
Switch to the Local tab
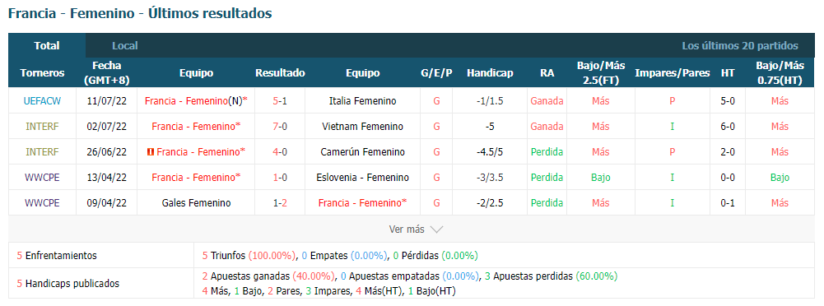[x=125, y=46]
